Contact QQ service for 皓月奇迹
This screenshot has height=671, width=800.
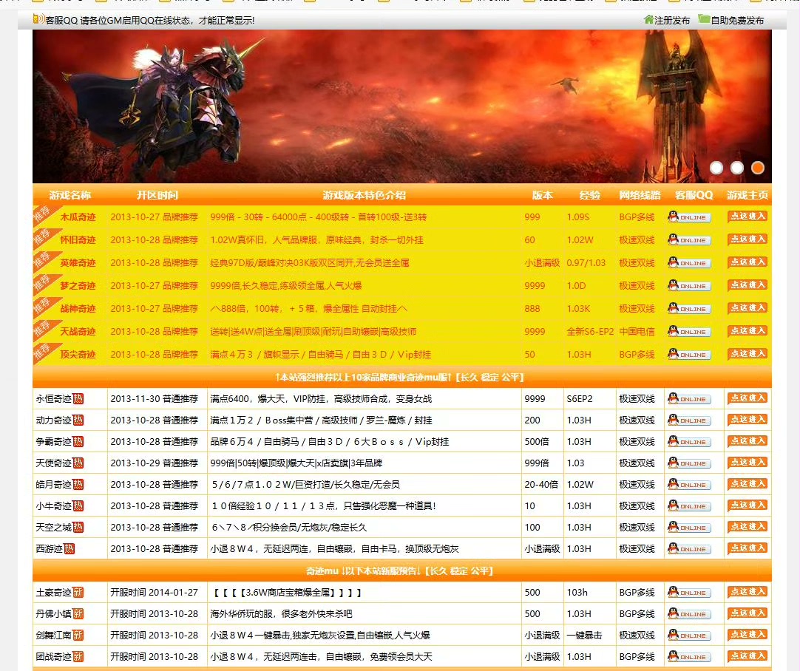[x=689, y=484]
